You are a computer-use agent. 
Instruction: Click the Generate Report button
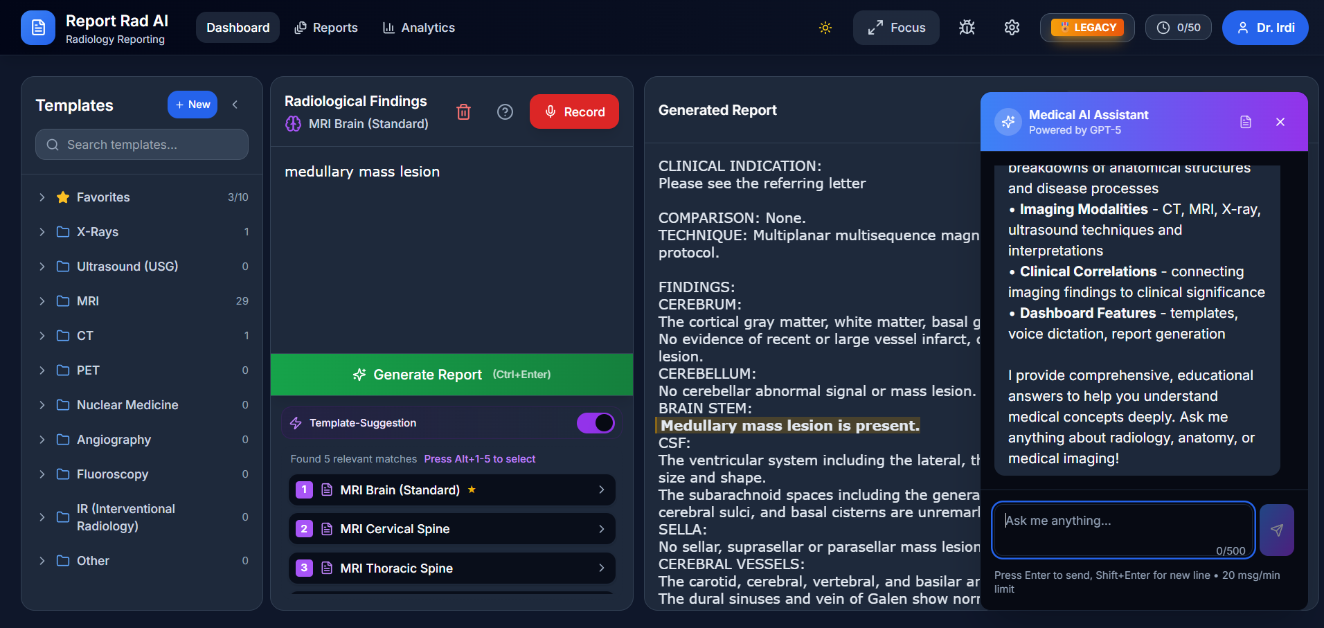tap(451, 375)
